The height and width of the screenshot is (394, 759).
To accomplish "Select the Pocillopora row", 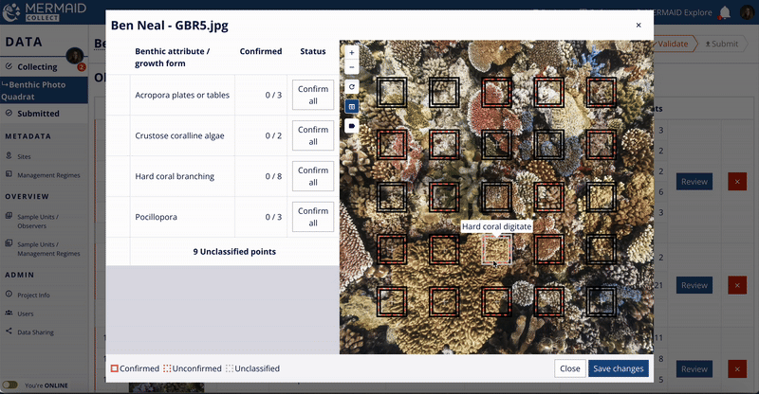I will point(222,217).
